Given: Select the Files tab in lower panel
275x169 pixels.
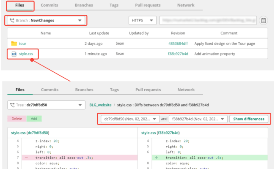Looking at the screenshot, I should (20, 90).
